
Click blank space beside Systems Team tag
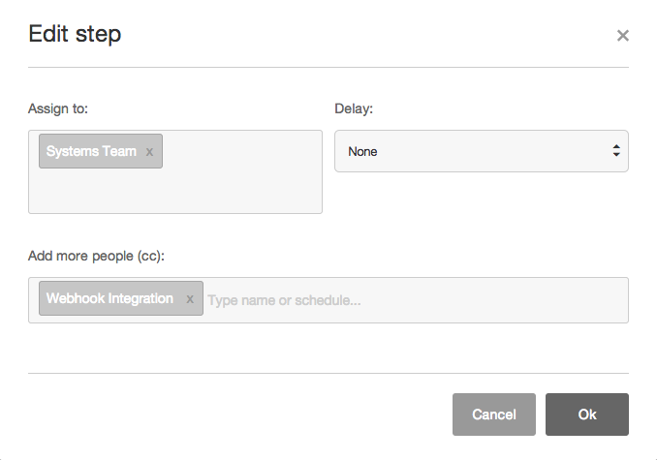point(241,151)
